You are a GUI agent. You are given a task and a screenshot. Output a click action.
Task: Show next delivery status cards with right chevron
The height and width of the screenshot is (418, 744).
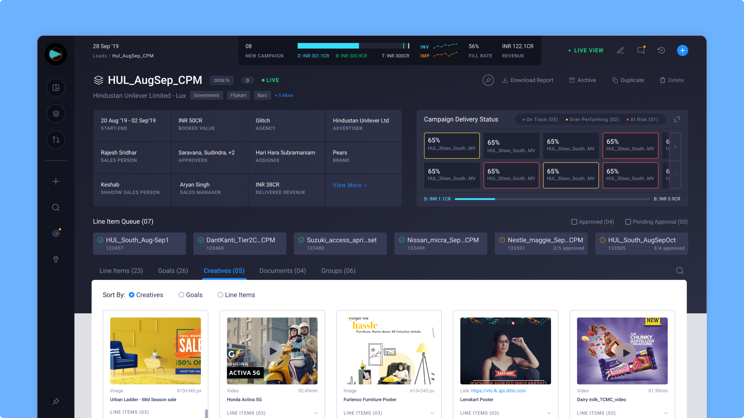pos(675,147)
